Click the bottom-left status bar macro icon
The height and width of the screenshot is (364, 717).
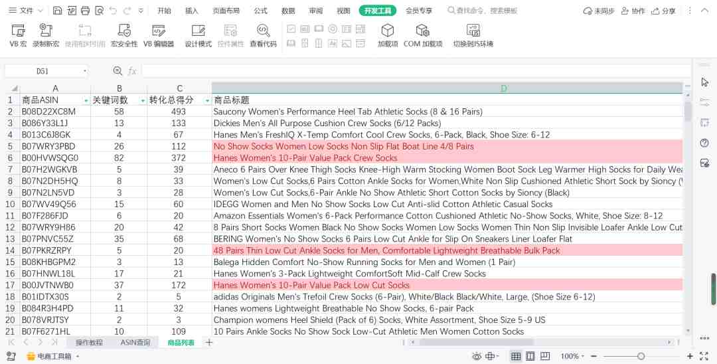11,356
